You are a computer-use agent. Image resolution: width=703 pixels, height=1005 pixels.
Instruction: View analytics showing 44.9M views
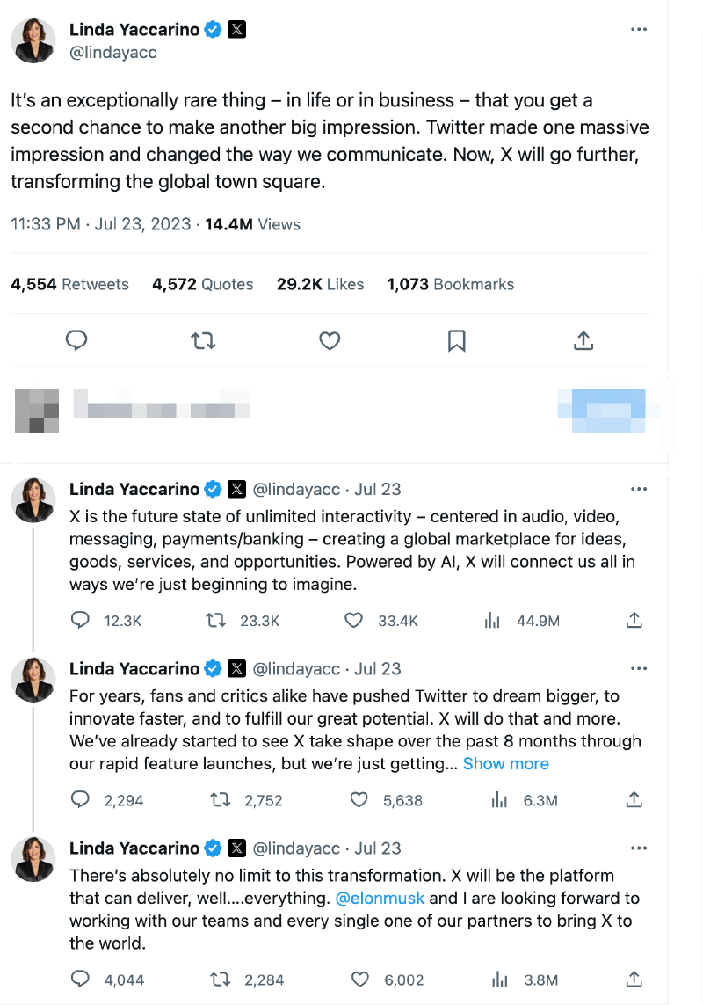click(x=493, y=621)
